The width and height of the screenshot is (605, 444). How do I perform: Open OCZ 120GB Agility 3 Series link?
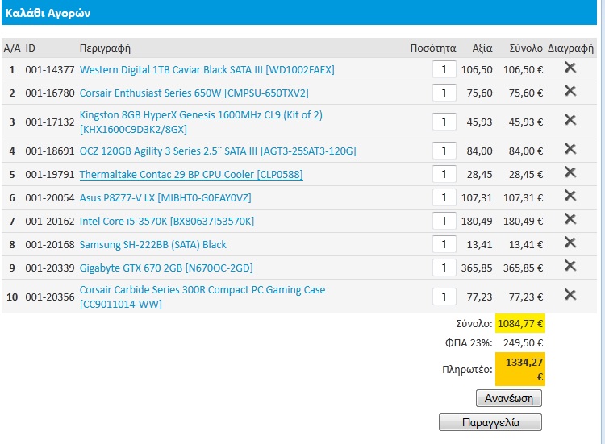point(218,151)
